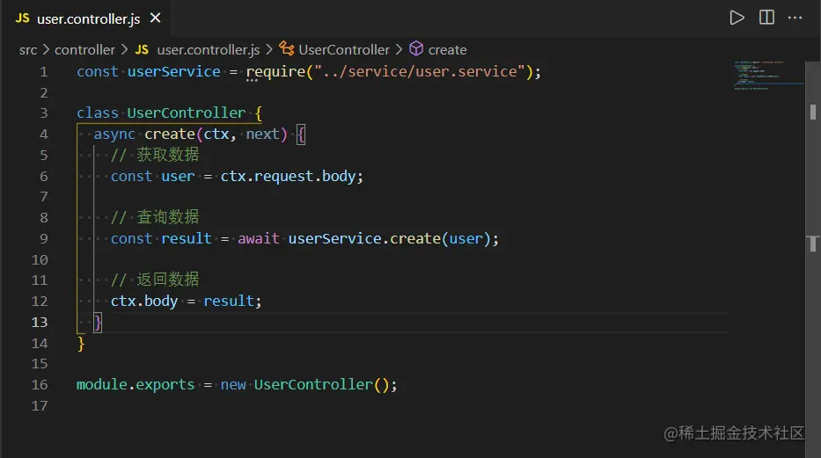This screenshot has height=458, width=821.
Task: Click the code minimap preview
Action: (x=767, y=76)
